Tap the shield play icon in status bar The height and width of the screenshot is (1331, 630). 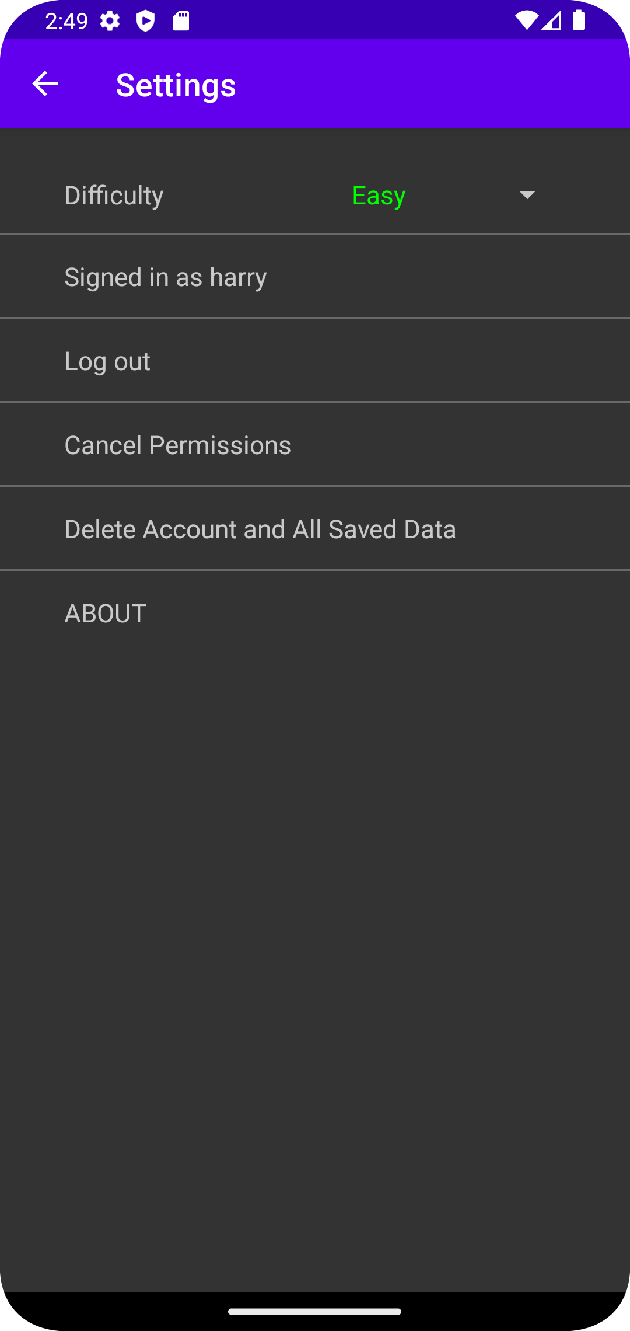(145, 22)
